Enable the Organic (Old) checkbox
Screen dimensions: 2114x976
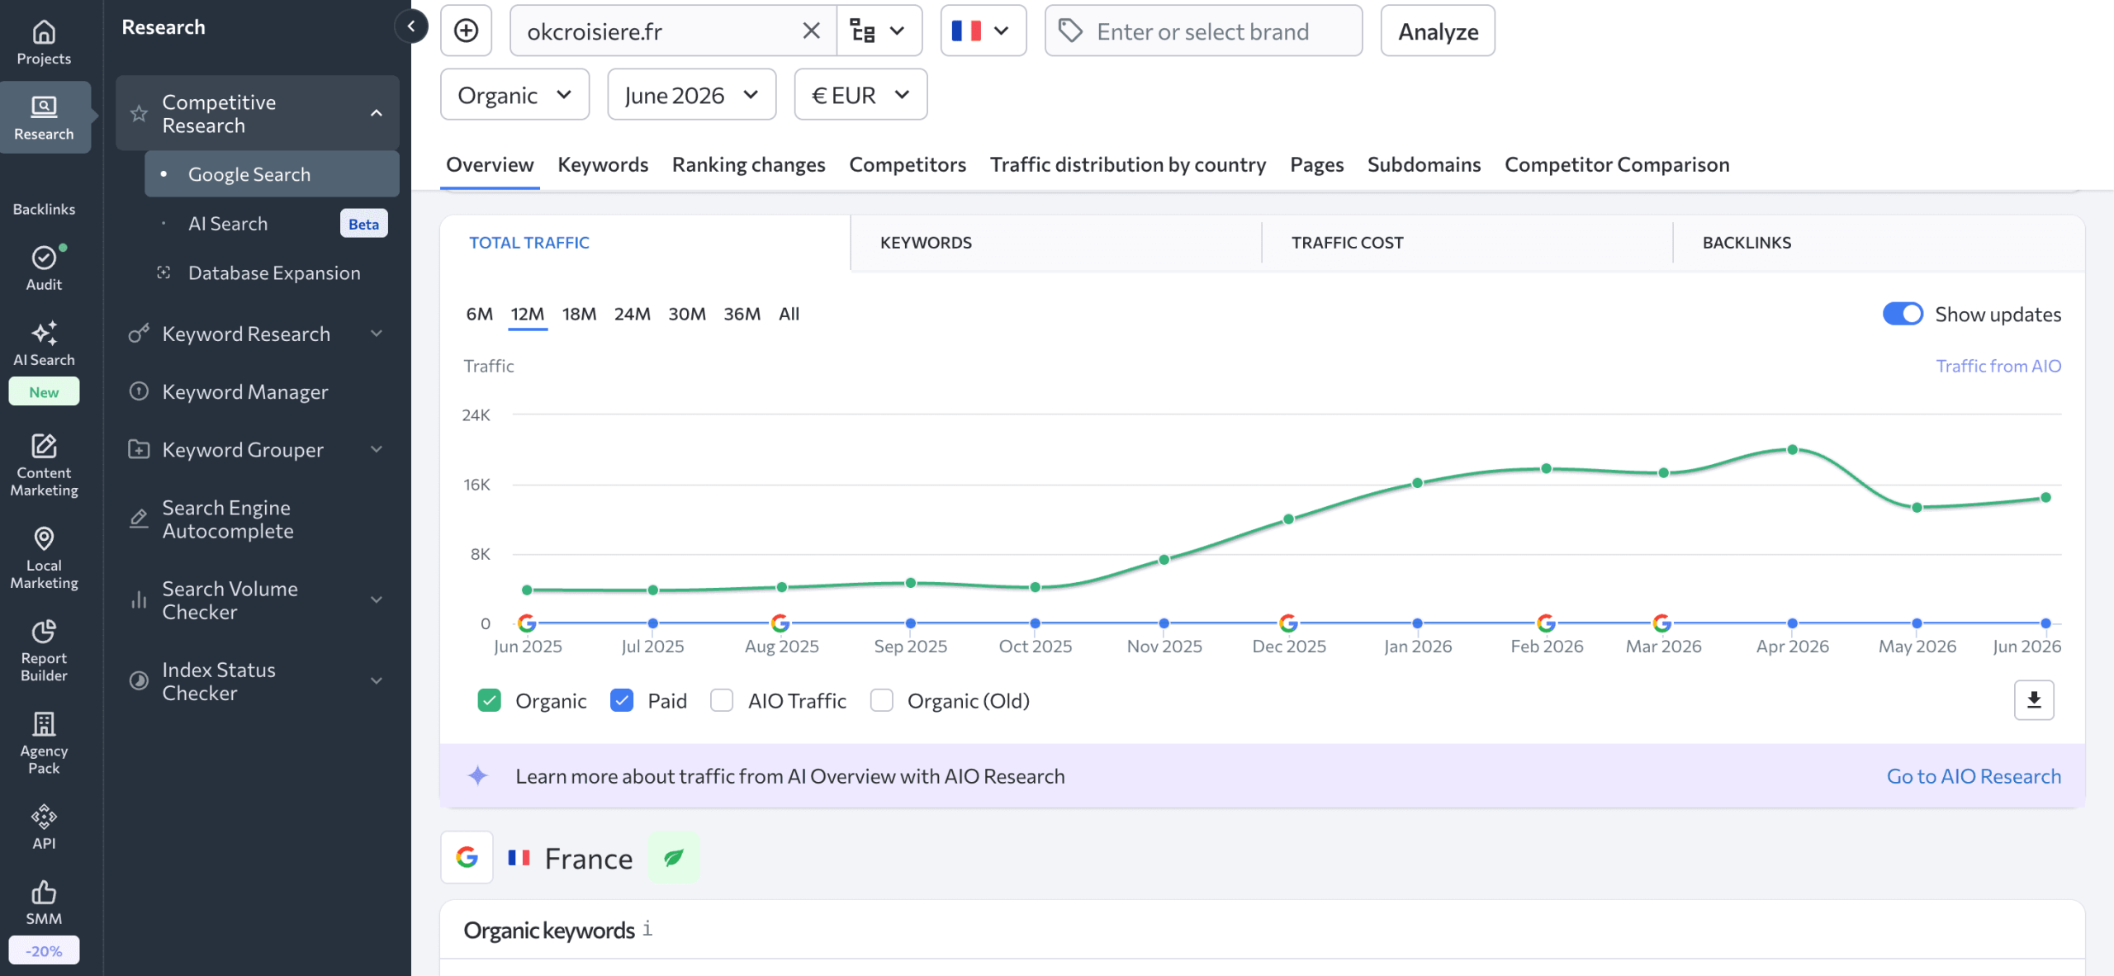coord(882,700)
